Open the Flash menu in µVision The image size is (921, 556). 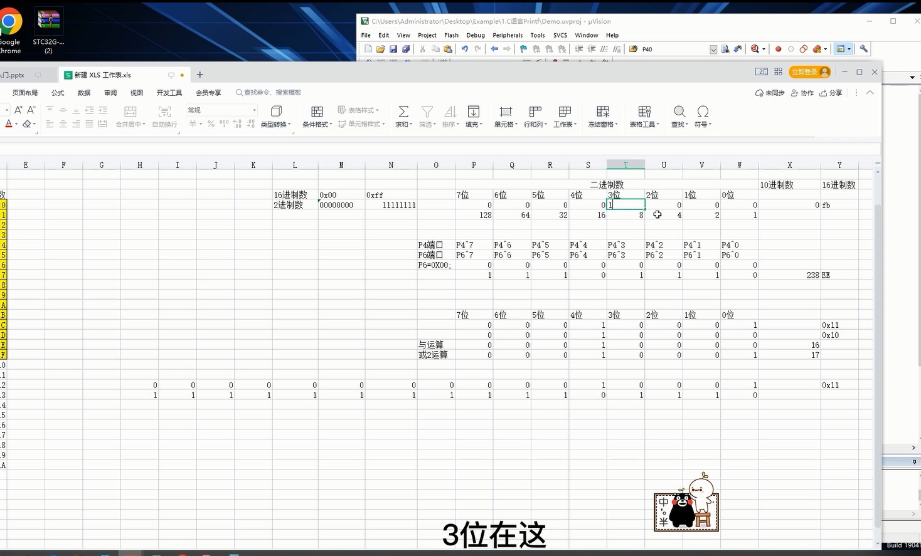[x=451, y=35]
